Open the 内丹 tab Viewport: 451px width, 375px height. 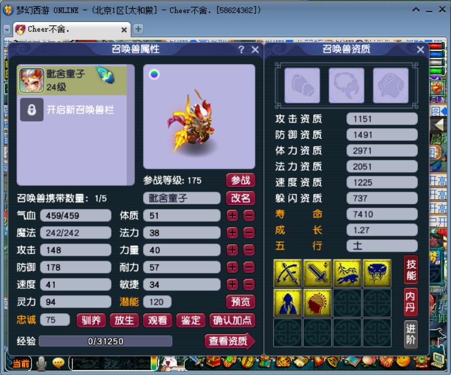[411, 302]
